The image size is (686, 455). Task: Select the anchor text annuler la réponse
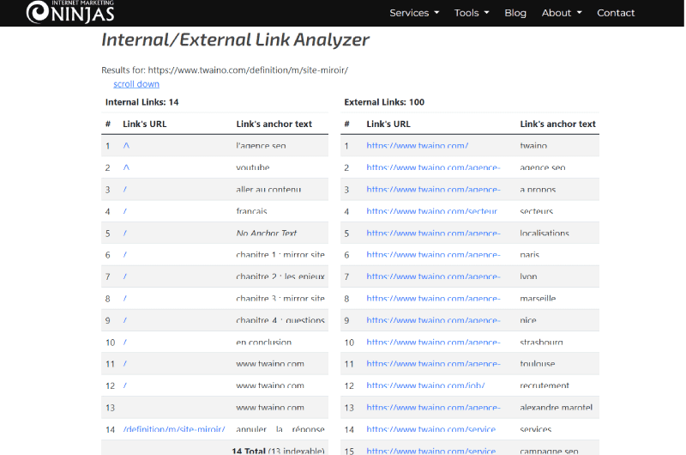point(280,429)
